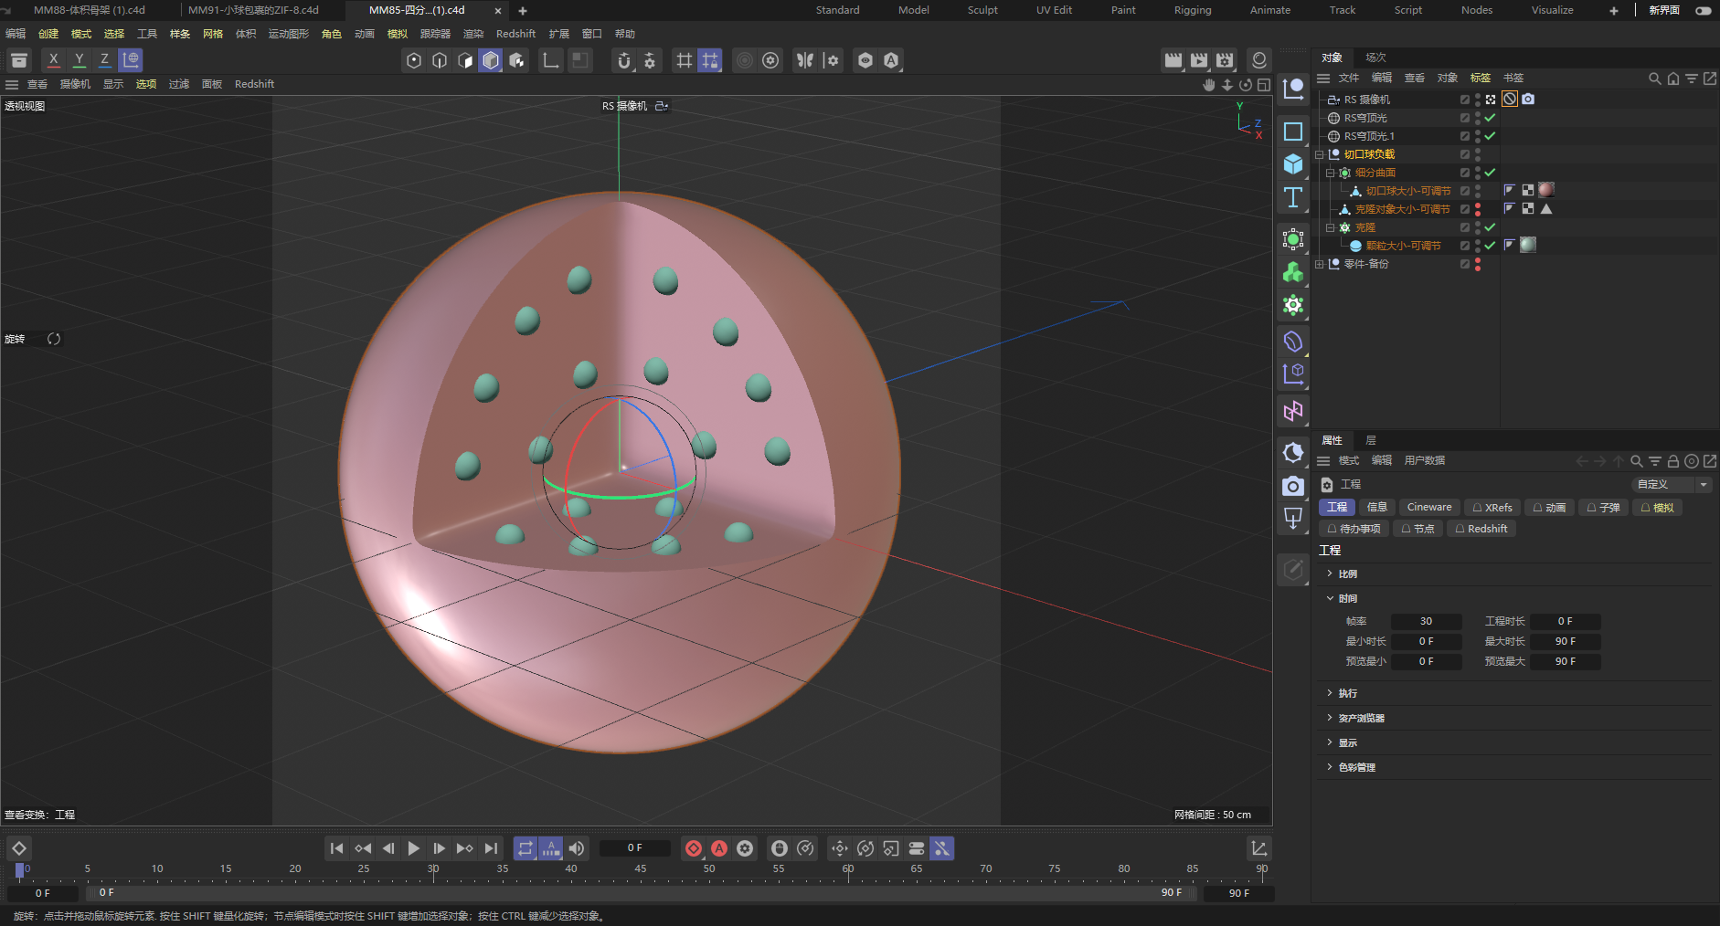This screenshot has height=926, width=1720.
Task: Click lock icon in attributes panel
Action: tap(1673, 461)
